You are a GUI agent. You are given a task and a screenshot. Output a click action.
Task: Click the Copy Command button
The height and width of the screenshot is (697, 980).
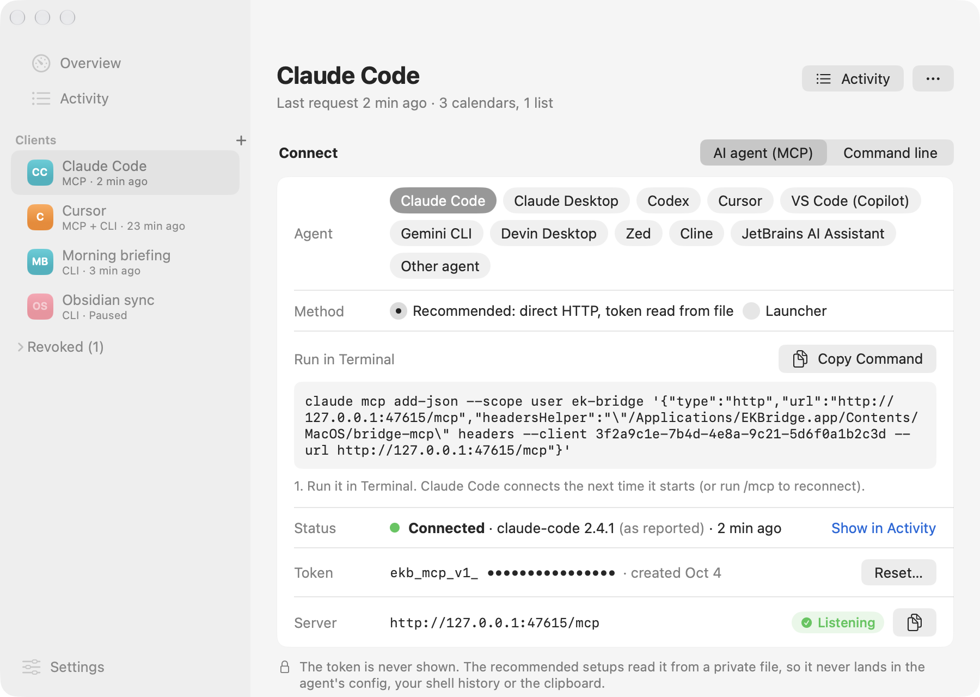pyautogui.click(x=857, y=359)
